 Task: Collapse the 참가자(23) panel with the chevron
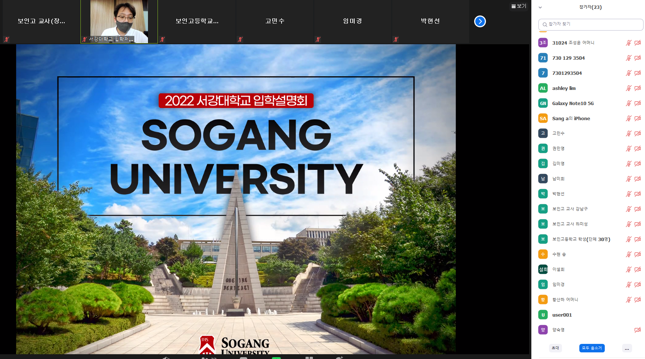pos(540,7)
